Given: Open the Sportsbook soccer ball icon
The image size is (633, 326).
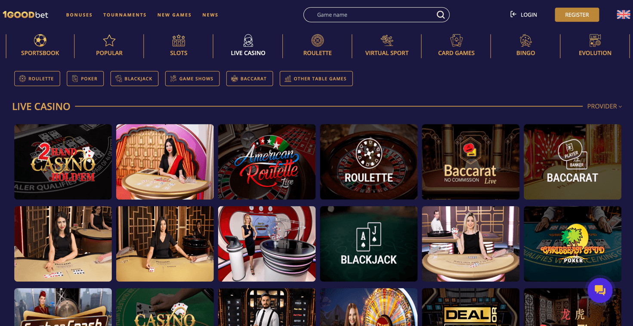Looking at the screenshot, I should tap(40, 40).
